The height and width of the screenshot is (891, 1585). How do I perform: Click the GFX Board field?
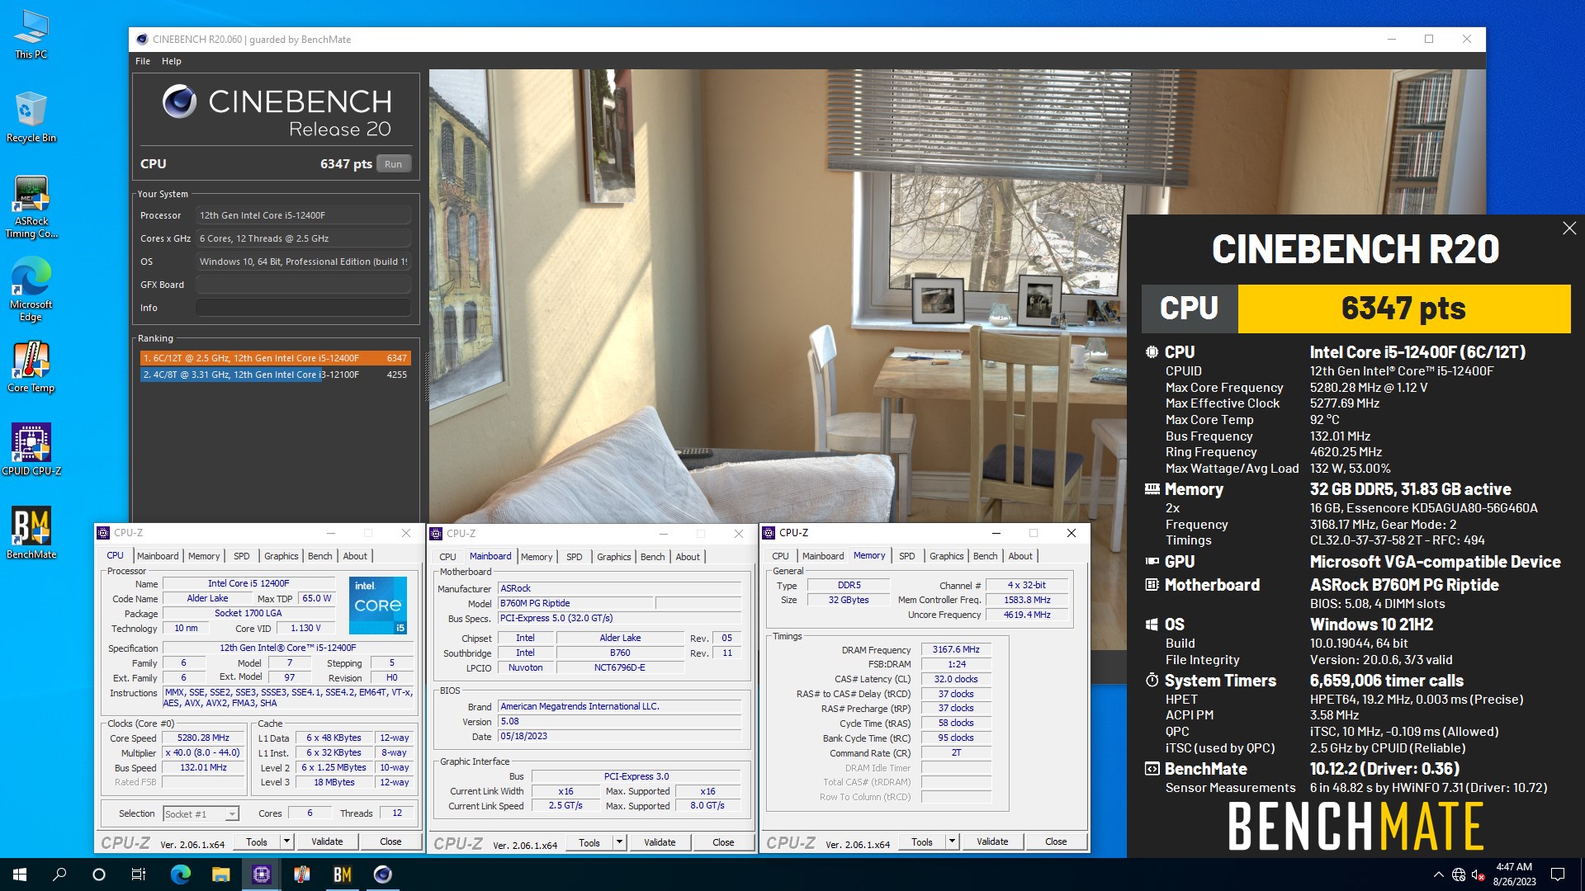[x=303, y=285]
